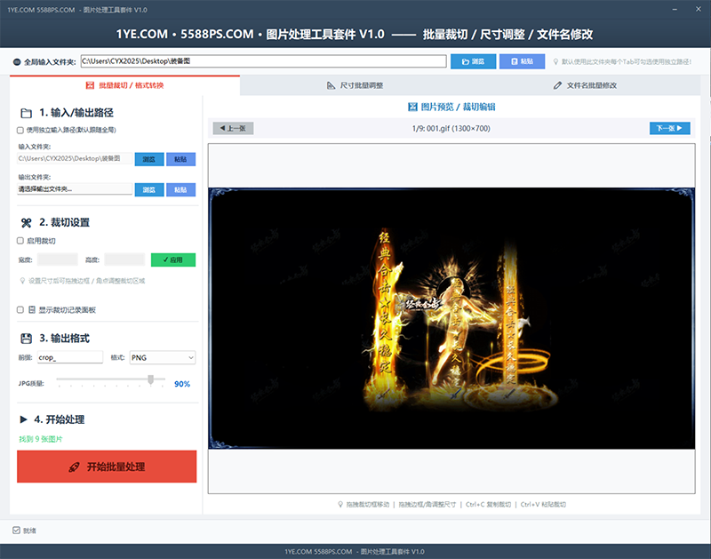Click the scissors icon beside 2. 裁切设置
The width and height of the screenshot is (711, 559).
[27, 222]
